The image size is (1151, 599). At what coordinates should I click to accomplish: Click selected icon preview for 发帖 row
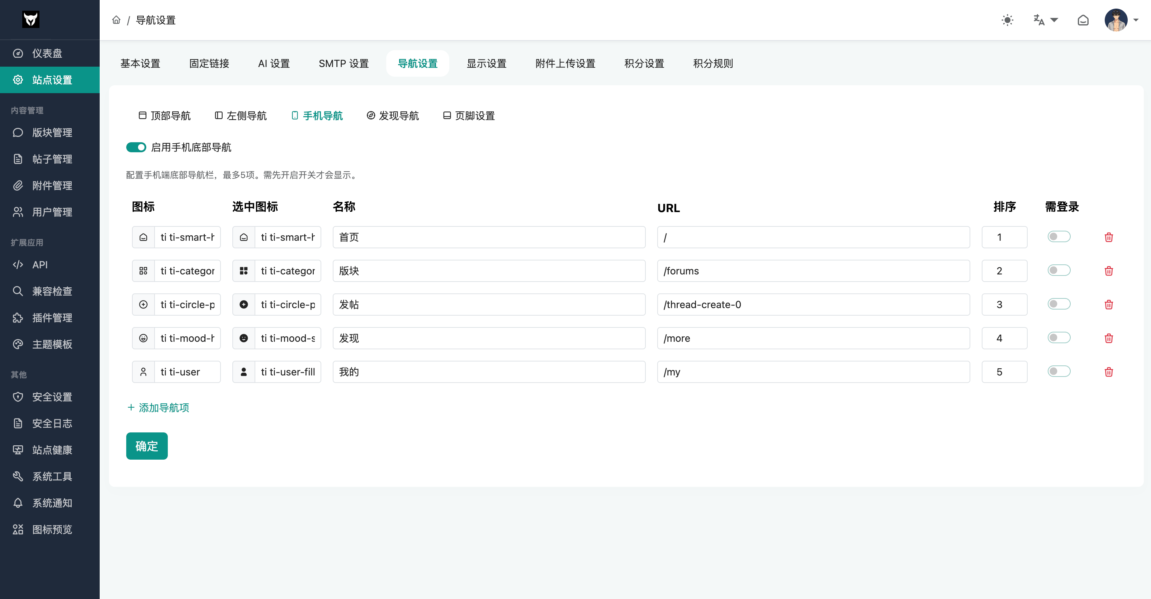244,305
